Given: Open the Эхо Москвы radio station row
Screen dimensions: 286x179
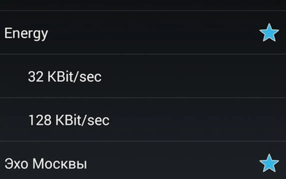Looking at the screenshot, I should 125,163.
